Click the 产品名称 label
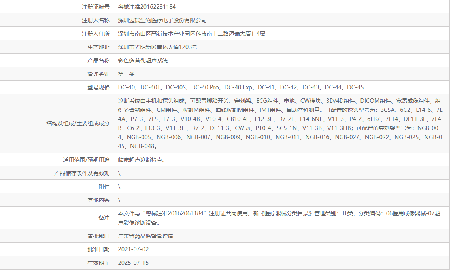Image resolution: width=451 pixels, height=270 pixels. [98, 60]
